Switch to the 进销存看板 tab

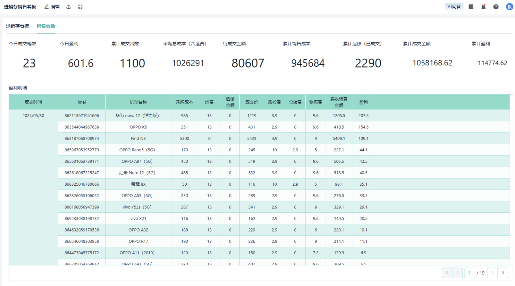click(18, 26)
